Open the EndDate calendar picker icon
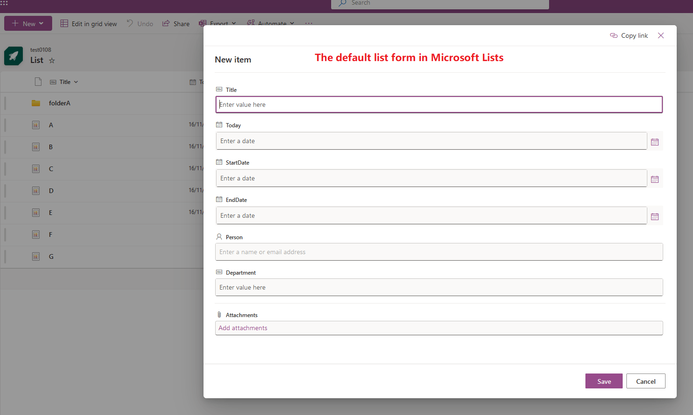 [655, 216]
